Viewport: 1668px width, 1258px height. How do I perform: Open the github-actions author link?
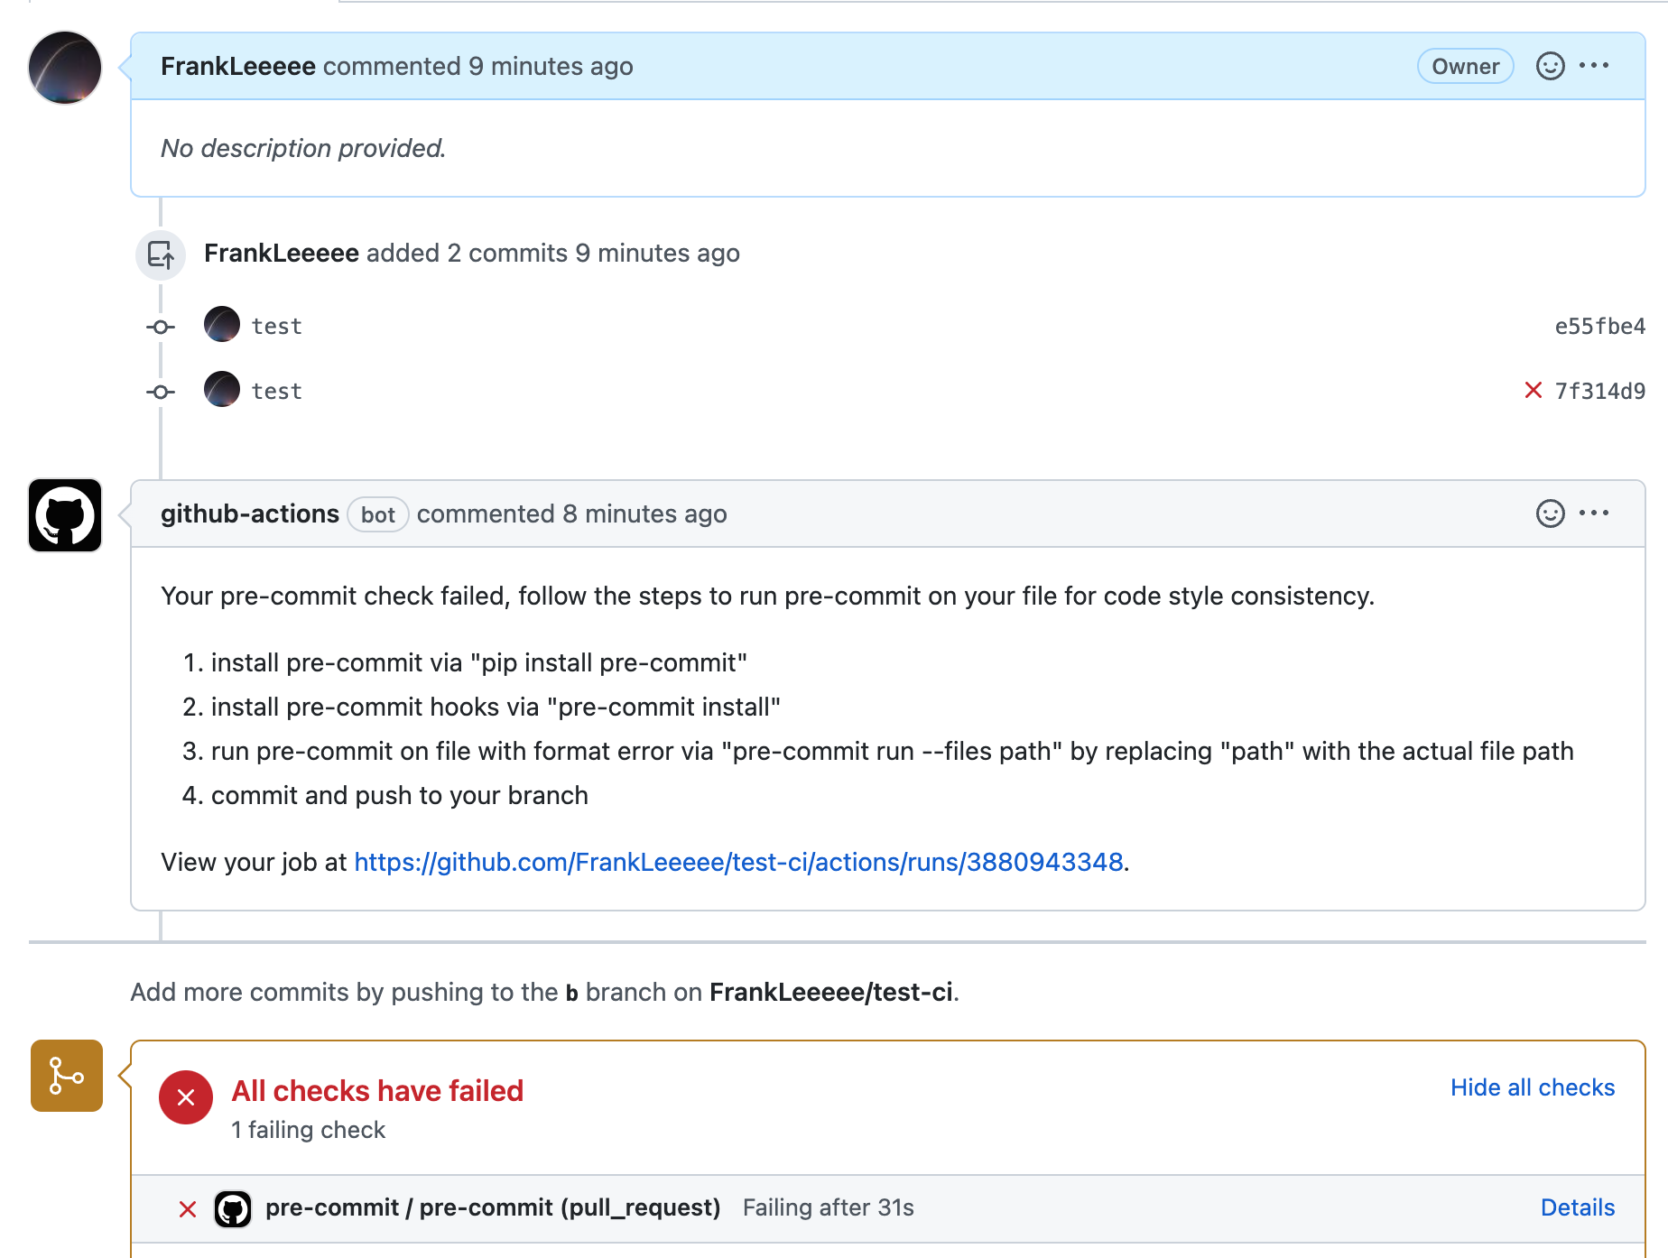[250, 513]
